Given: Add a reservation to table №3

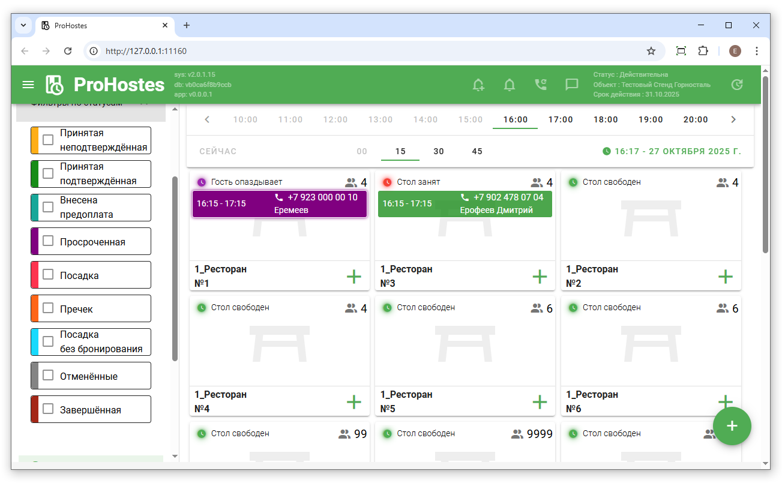Looking at the screenshot, I should coord(540,277).
